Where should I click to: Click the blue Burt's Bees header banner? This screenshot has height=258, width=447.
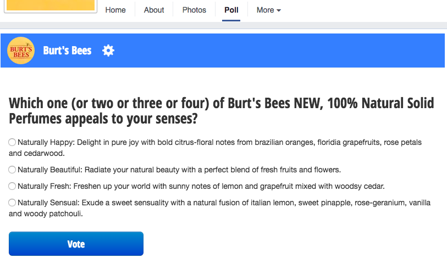pos(222,51)
